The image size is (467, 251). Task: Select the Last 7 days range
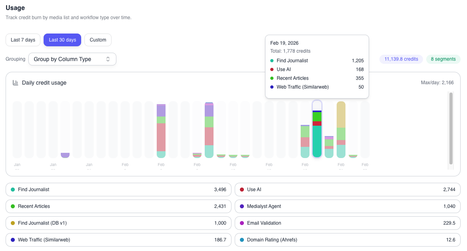23,40
